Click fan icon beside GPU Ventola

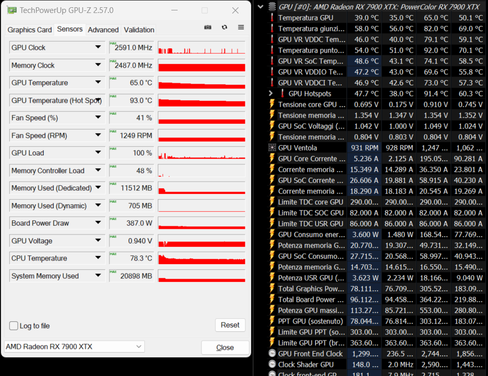pos(272,148)
